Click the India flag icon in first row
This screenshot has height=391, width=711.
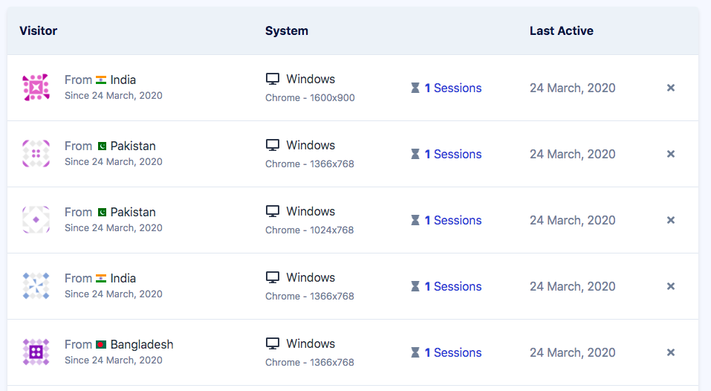pos(101,80)
